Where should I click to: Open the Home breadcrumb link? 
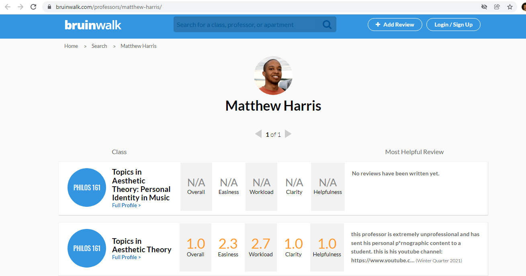(x=71, y=46)
